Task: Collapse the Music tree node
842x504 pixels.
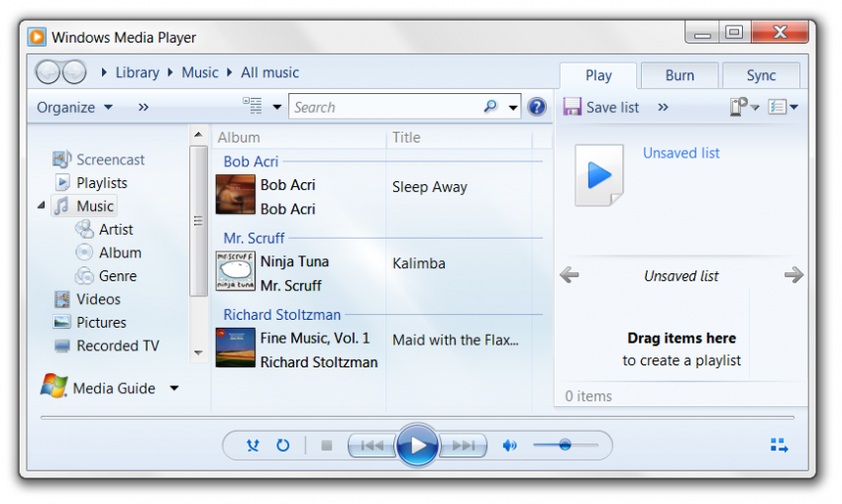Action: click(x=42, y=206)
